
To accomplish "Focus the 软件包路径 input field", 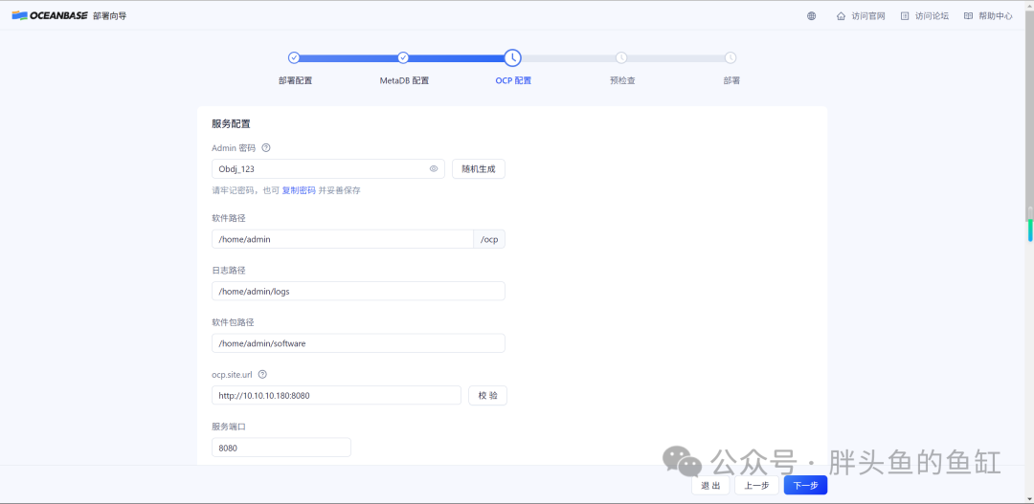I will [x=358, y=343].
